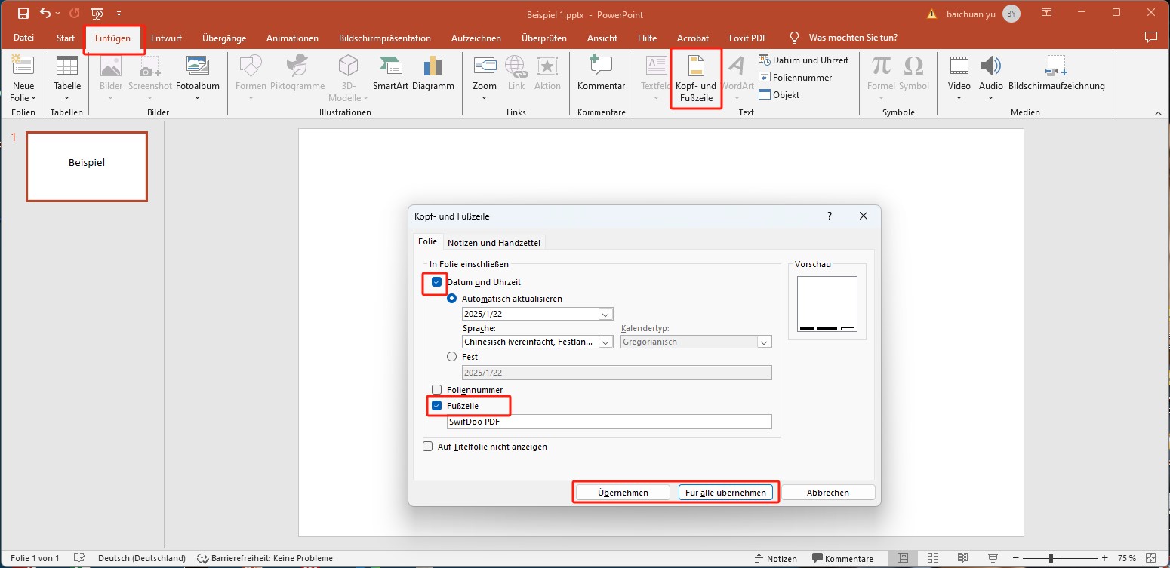The height and width of the screenshot is (568, 1170).
Task: Insert Datum und Uhrzeit from ribbon
Action: point(803,60)
